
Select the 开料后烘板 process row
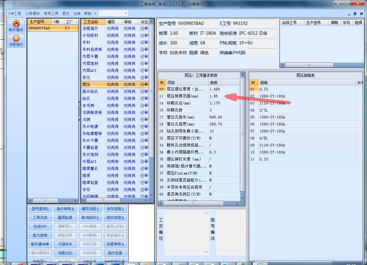pos(115,49)
